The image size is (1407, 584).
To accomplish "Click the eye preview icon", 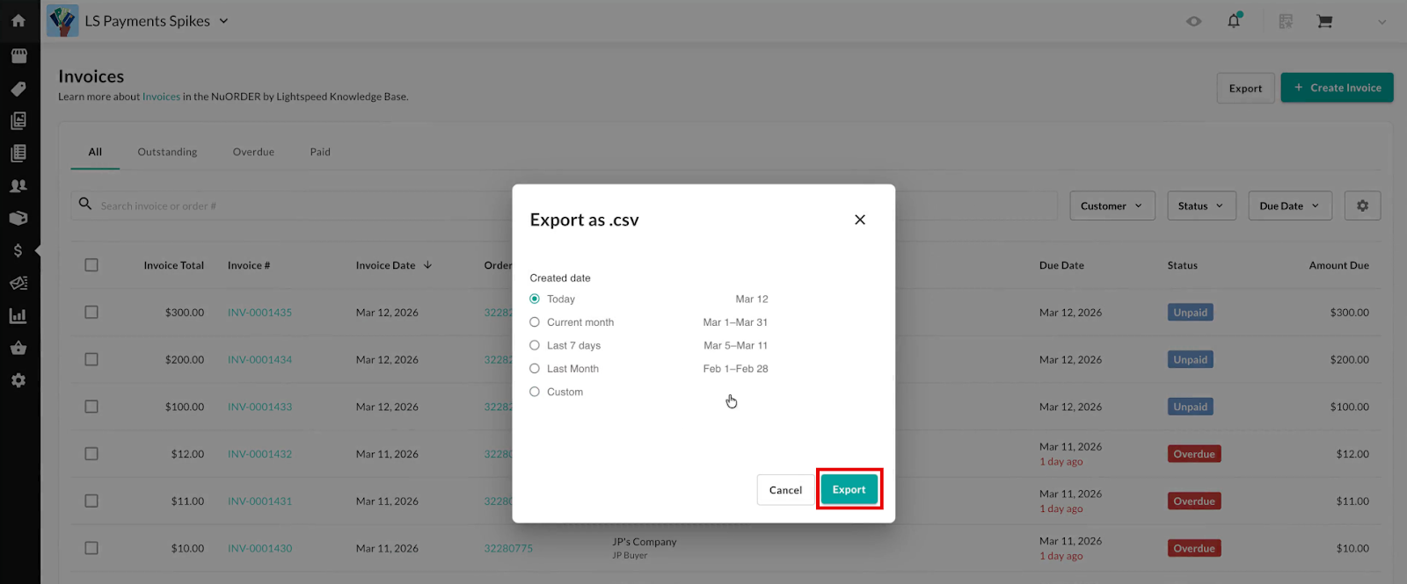I will tap(1193, 21).
